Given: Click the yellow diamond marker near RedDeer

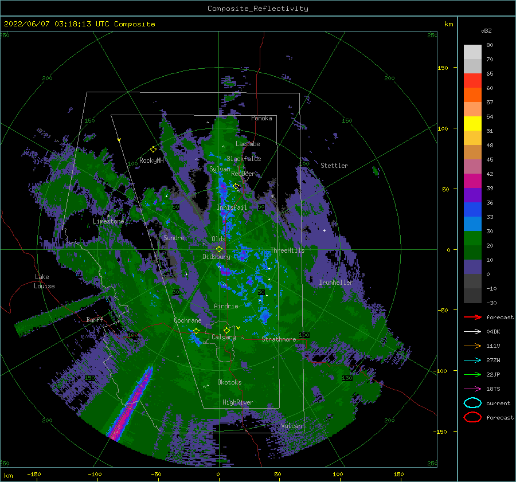Looking at the screenshot, I should click(x=236, y=186).
